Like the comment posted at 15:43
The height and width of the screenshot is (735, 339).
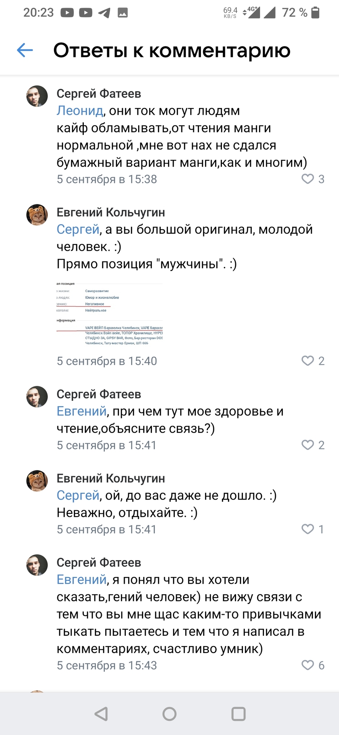308,665
